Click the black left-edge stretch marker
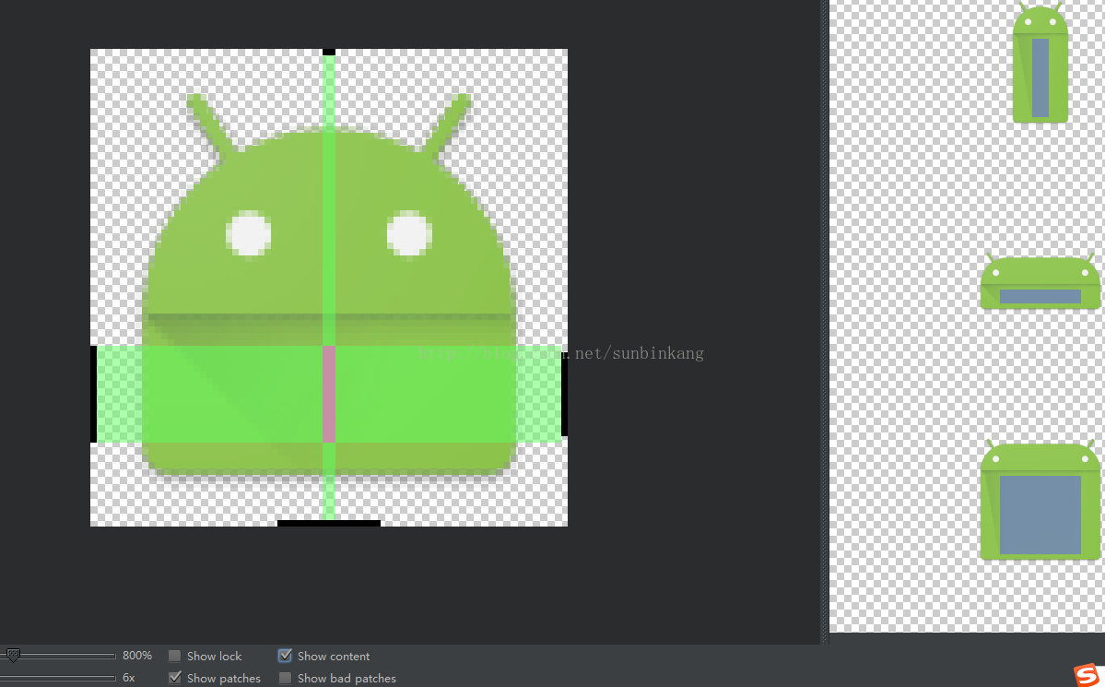Viewport: 1105px width, 687px height. (94, 395)
